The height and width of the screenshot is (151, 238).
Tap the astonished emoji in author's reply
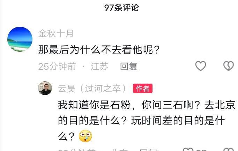coord(85,136)
